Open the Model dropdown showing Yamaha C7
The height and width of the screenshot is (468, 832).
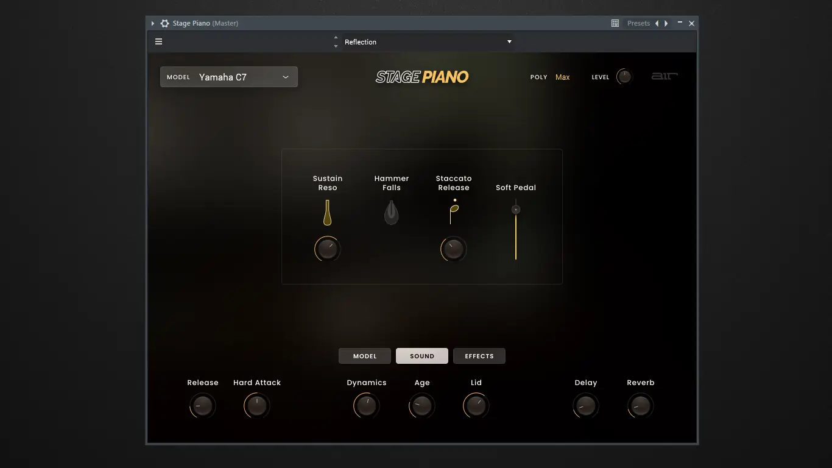(x=229, y=77)
